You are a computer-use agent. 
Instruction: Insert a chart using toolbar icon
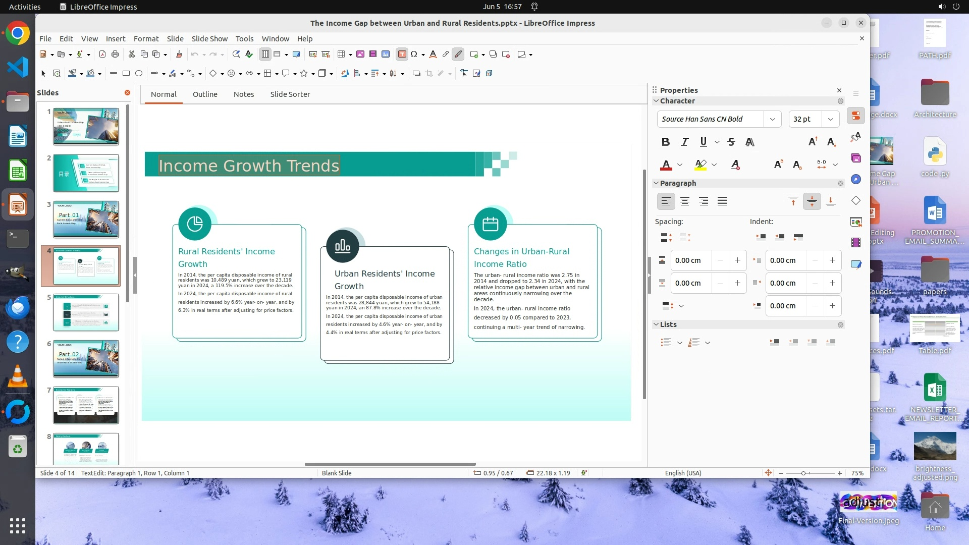click(386, 54)
